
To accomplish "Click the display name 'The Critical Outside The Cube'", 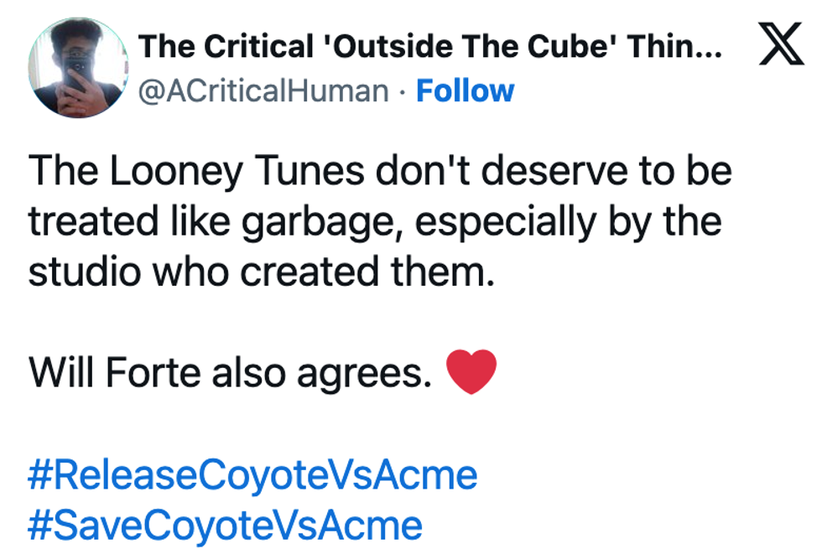I will tap(429, 46).
